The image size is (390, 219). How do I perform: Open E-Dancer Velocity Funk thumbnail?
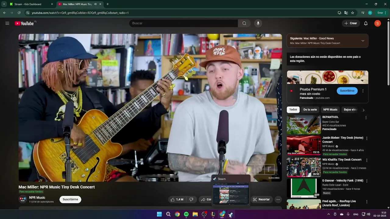304,188
